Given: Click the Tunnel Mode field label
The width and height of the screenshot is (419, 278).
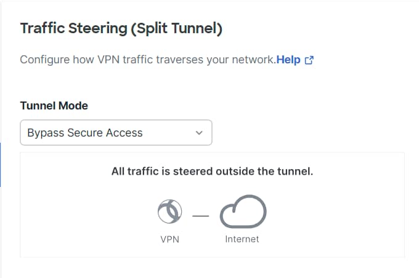Looking at the screenshot, I should (54, 106).
